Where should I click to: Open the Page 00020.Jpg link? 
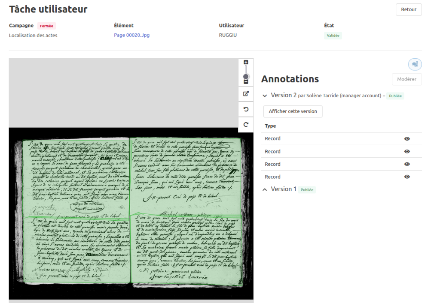tap(131, 35)
